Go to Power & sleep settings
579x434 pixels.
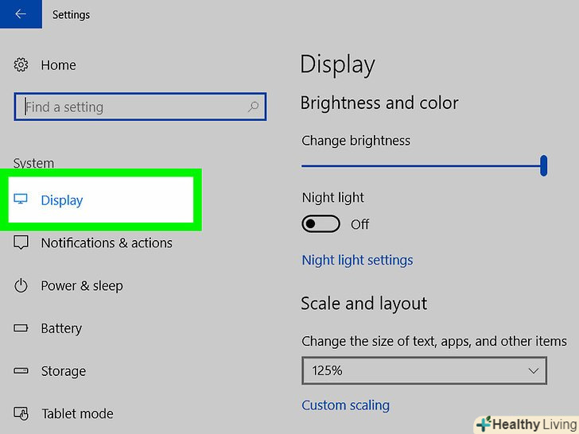click(82, 286)
